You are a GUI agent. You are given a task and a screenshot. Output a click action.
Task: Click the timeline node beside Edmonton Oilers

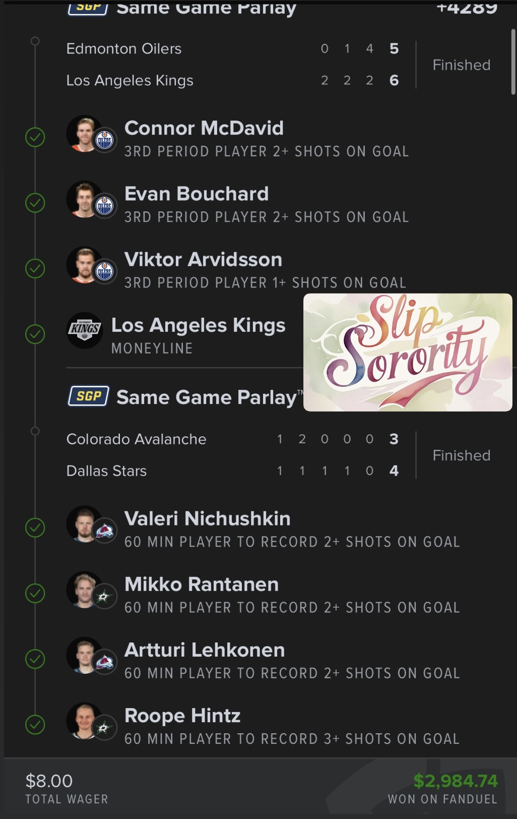coord(35,41)
